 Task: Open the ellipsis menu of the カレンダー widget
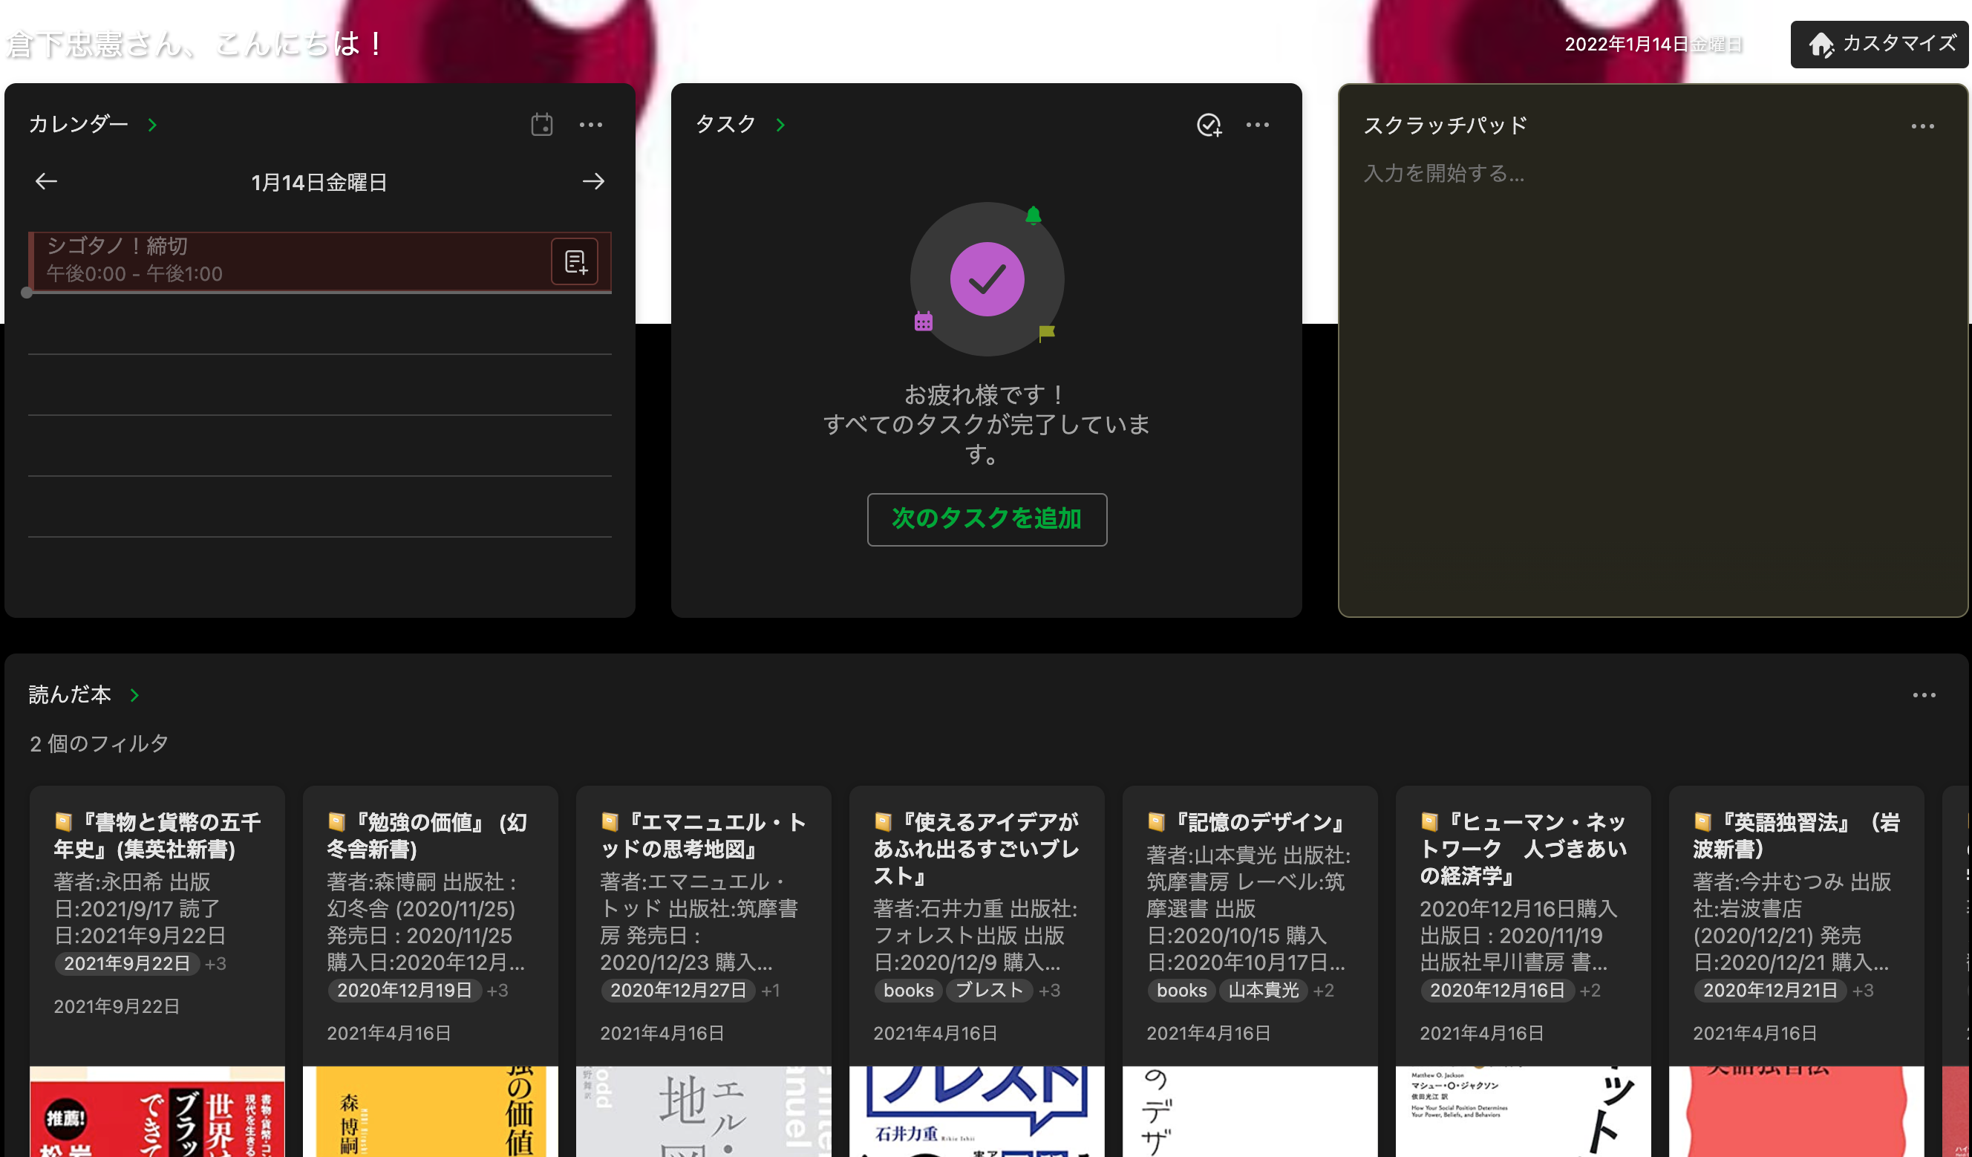point(591,125)
